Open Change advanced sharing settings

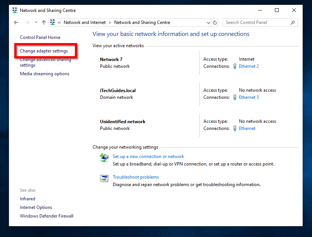45,62
